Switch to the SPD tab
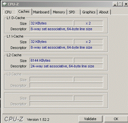 pyautogui.click(x=74, y=12)
